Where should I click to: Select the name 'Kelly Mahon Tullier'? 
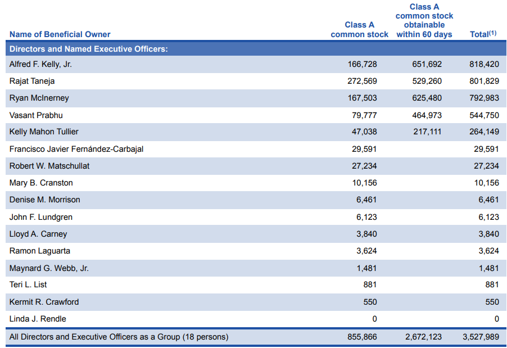tap(44, 132)
